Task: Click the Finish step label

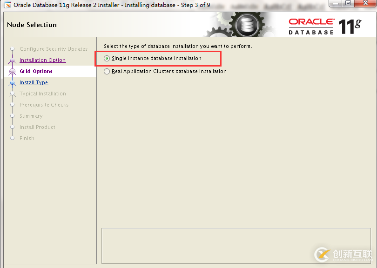Action: tap(27, 138)
